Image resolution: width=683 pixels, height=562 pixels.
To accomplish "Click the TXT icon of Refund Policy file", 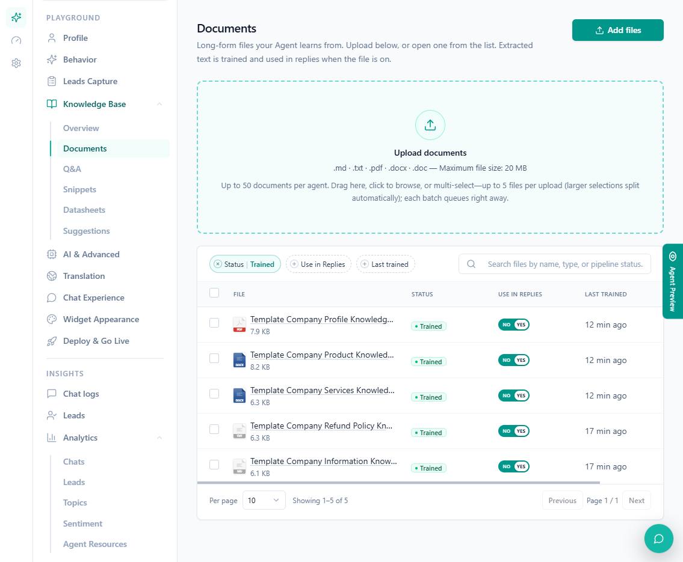I will [239, 431].
